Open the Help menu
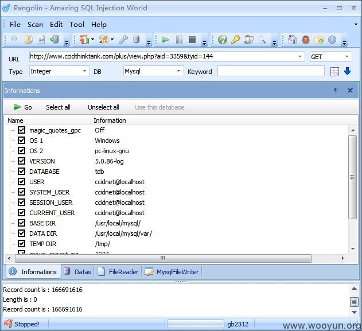 [99, 25]
